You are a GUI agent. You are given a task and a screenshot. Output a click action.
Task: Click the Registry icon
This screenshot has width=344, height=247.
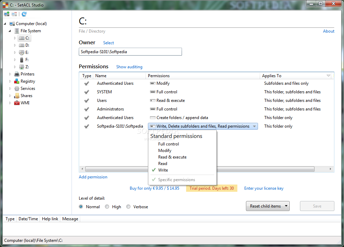[x=17, y=81]
